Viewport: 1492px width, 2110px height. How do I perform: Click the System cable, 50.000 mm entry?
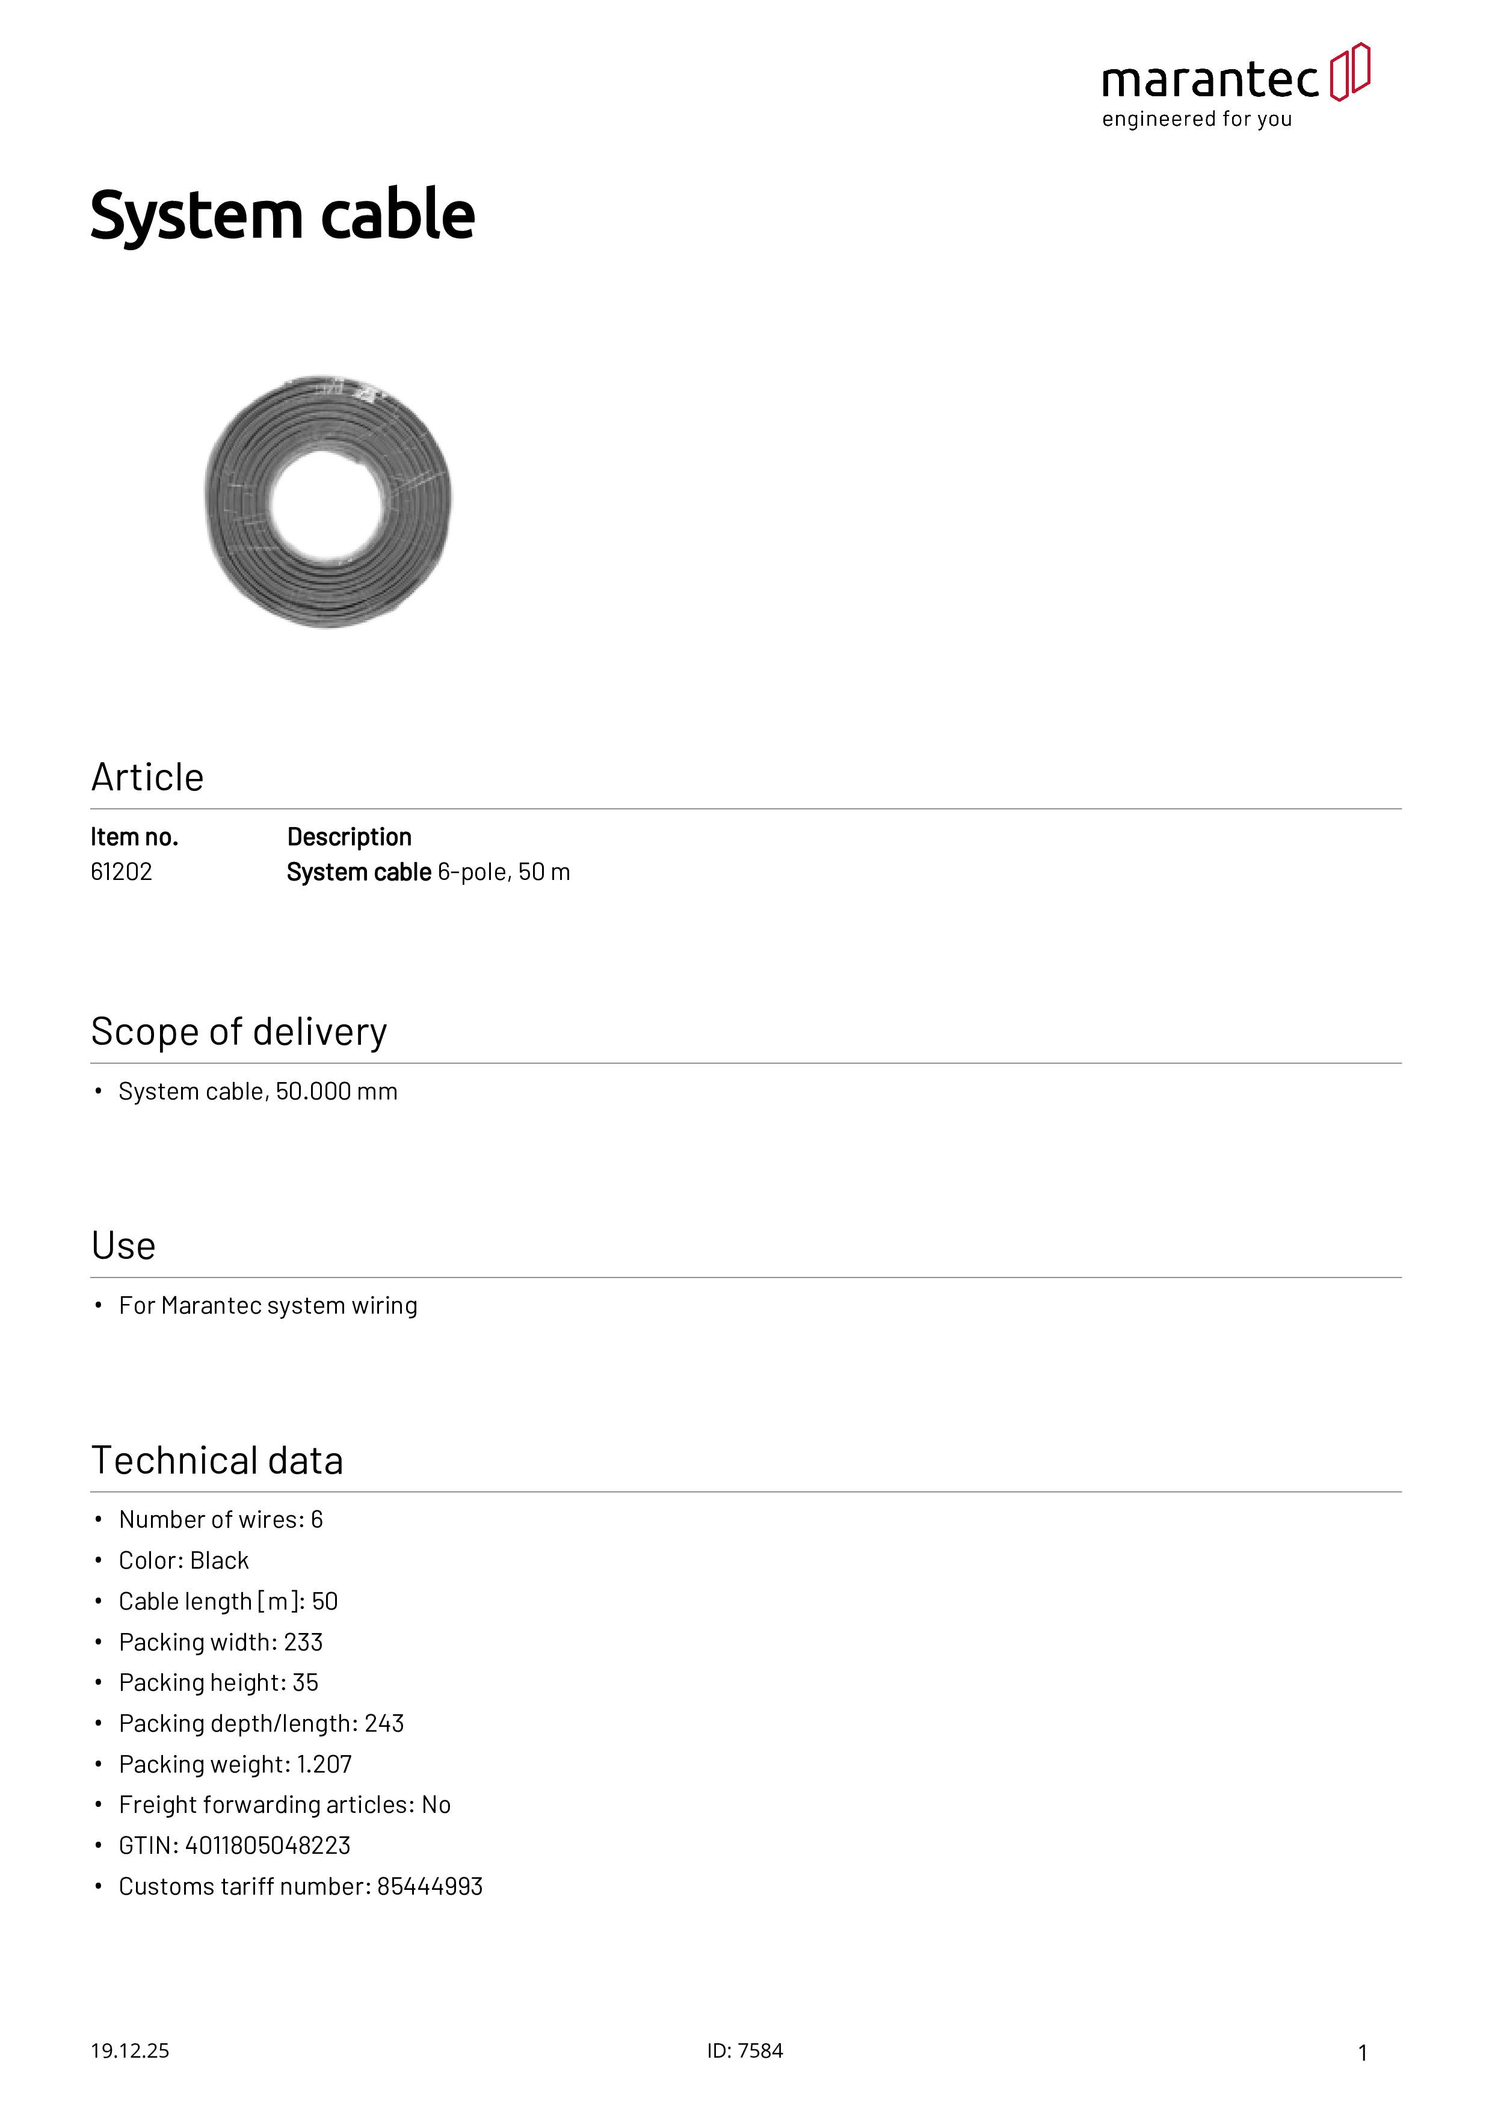pos(257,1092)
